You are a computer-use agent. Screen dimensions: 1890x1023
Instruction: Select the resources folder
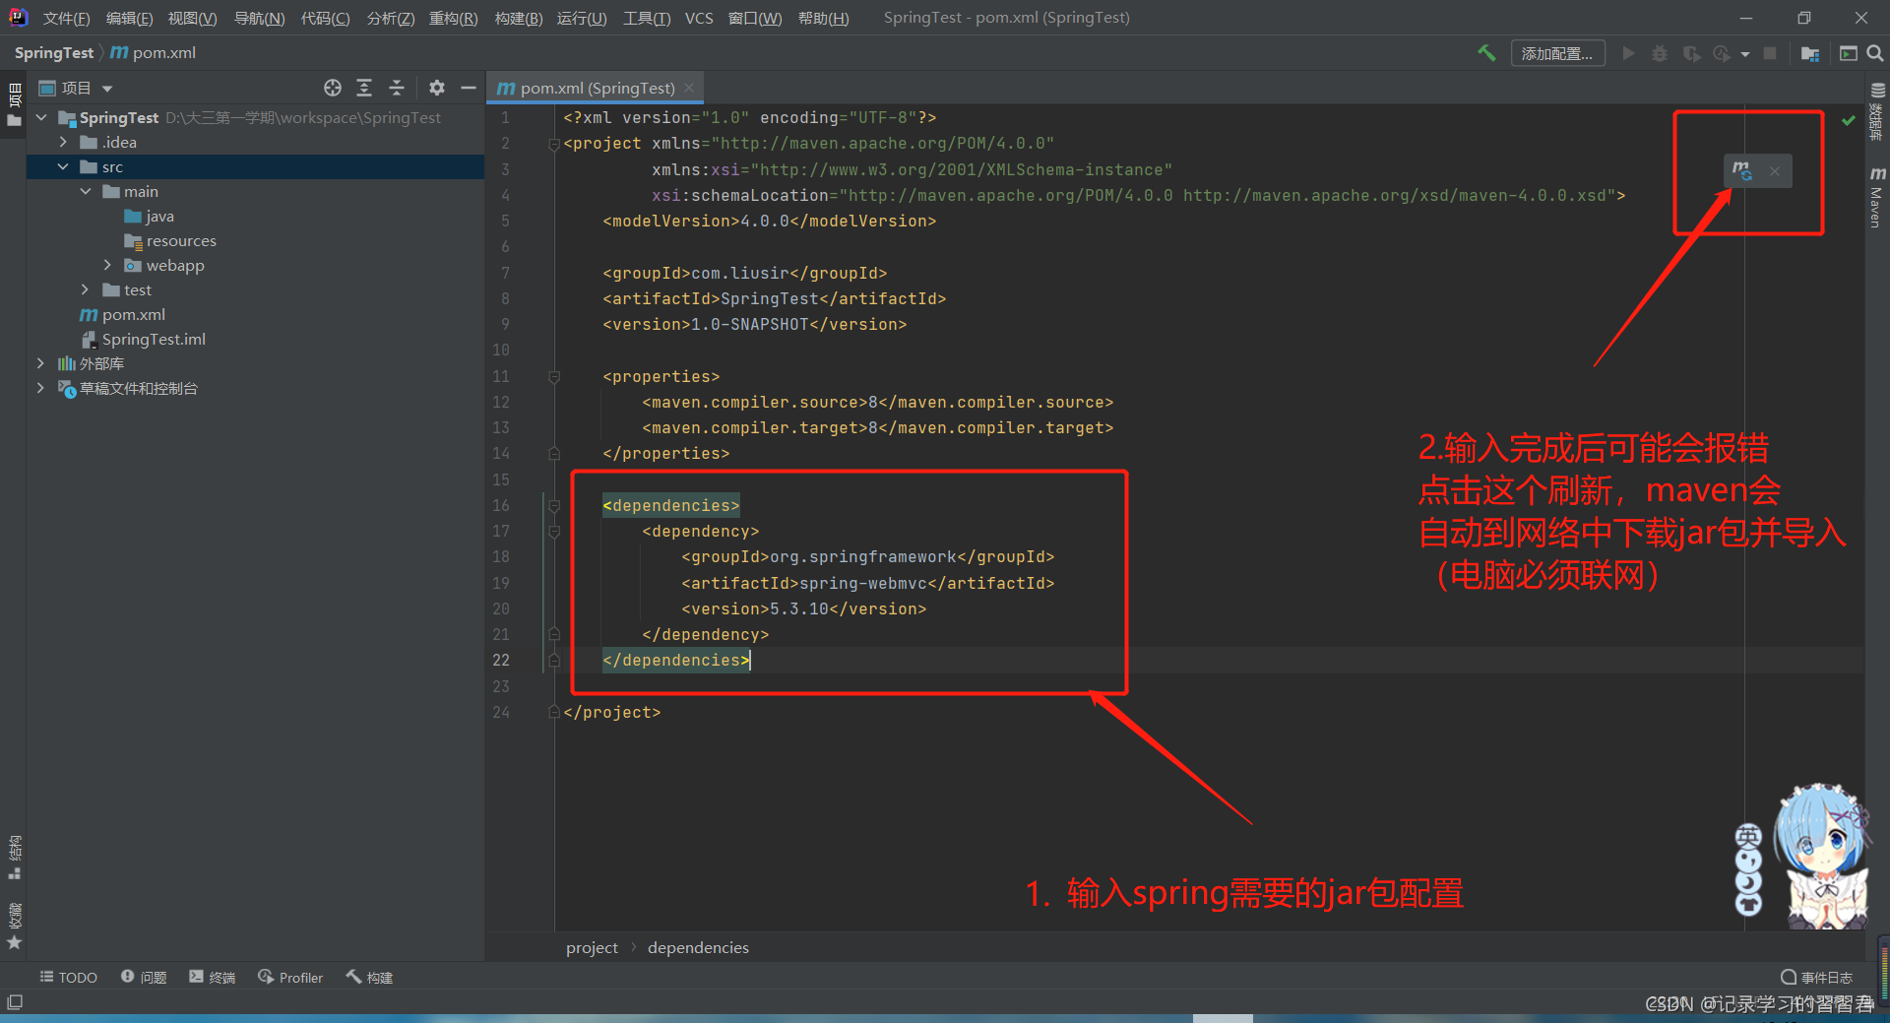click(170, 240)
